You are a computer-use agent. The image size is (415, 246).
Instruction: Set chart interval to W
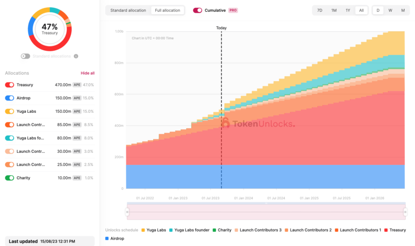point(390,10)
